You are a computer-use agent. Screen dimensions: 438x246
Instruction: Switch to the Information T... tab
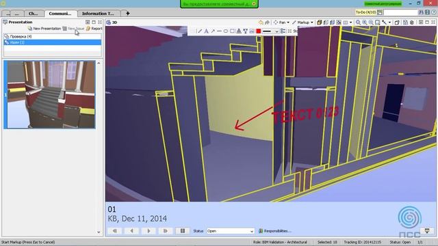98,14
